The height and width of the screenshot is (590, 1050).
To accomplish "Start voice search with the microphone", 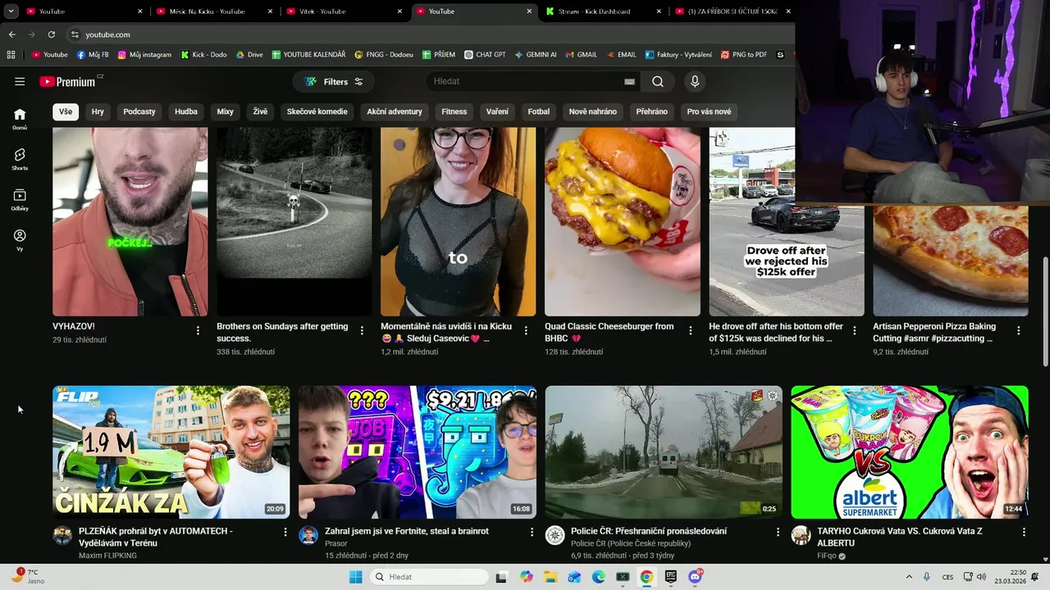I will coord(695,81).
